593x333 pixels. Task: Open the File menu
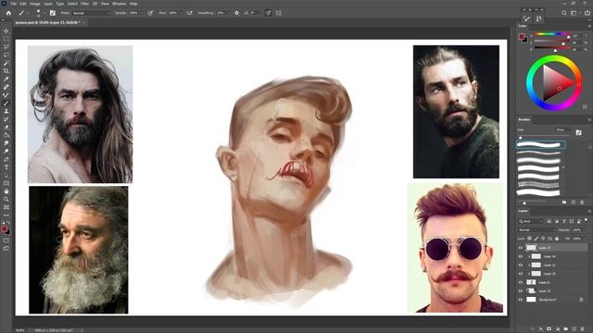pos(13,4)
